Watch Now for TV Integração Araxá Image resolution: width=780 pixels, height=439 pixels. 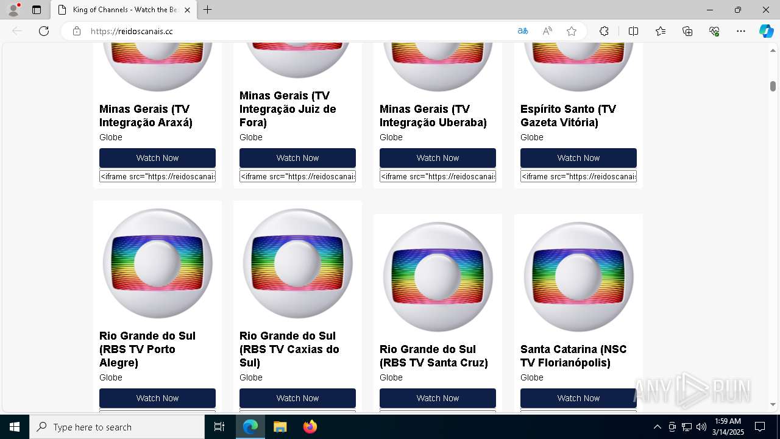pyautogui.click(x=157, y=158)
